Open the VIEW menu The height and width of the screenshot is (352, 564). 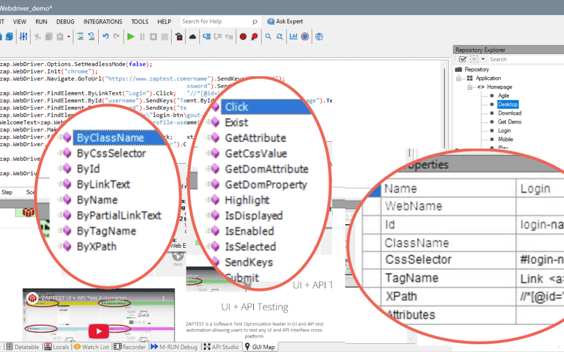(19, 21)
